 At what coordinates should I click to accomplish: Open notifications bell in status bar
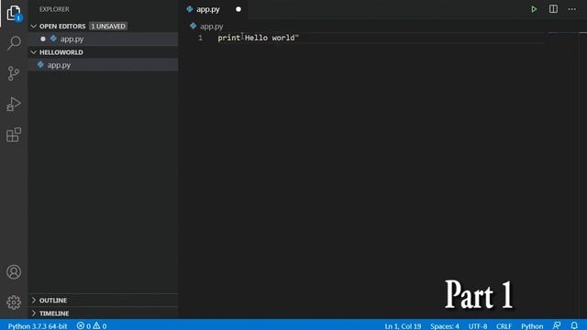pos(574,326)
